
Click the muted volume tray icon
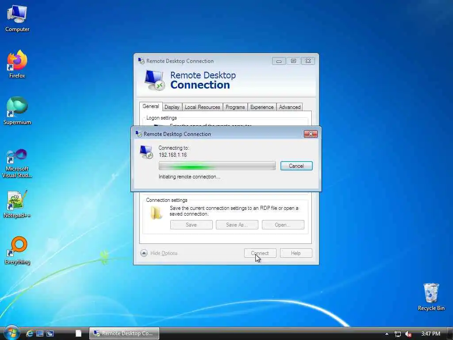[x=408, y=334]
